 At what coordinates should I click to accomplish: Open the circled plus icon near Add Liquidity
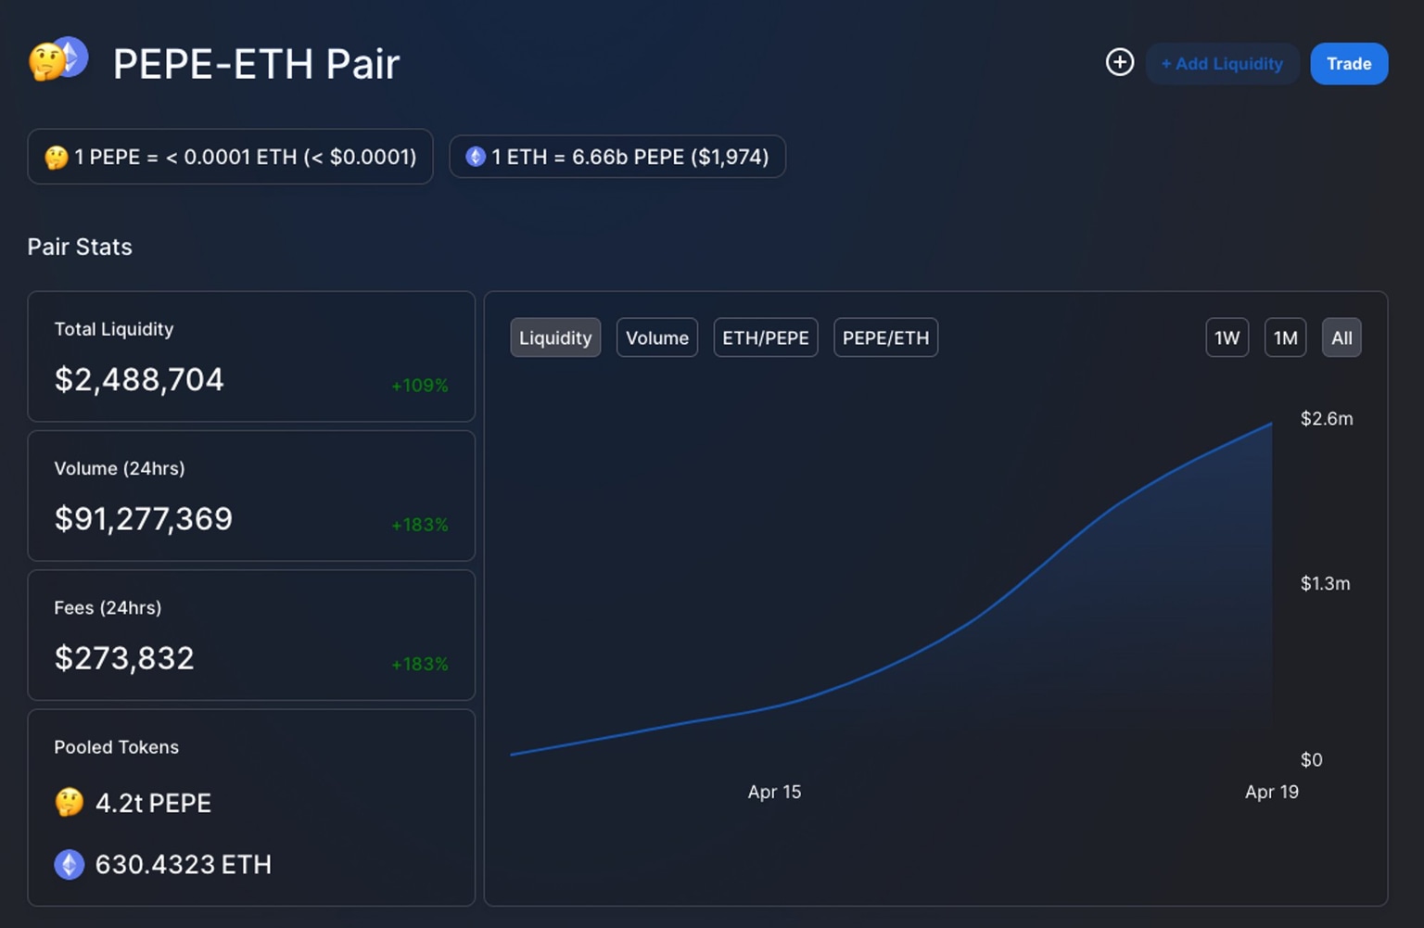coord(1120,63)
